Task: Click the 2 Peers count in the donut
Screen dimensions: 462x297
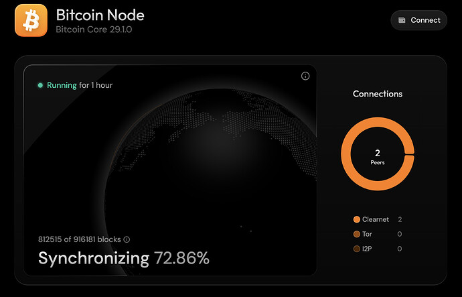Action: [378, 157]
